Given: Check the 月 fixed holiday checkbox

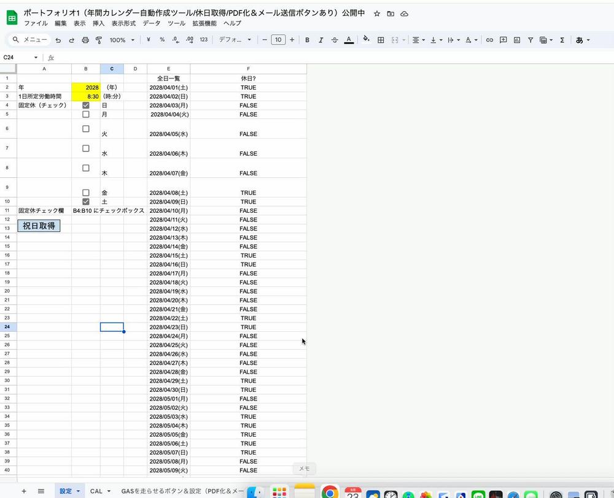Looking at the screenshot, I should click(86, 114).
